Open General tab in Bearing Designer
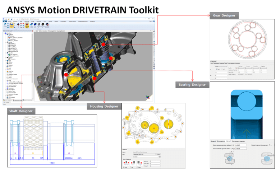The image size is (276, 169). (x=213, y=141)
